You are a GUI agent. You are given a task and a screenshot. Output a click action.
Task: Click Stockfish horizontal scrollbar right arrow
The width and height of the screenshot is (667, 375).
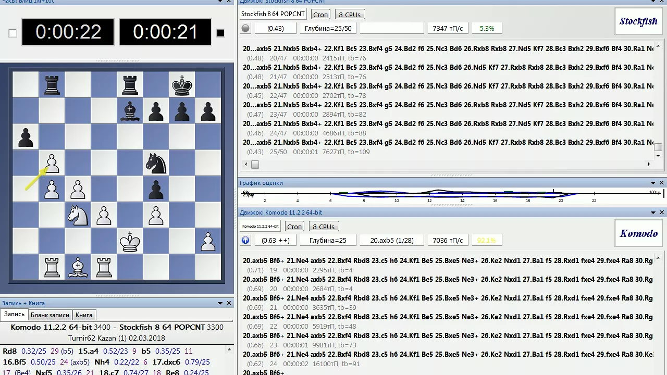[649, 165]
